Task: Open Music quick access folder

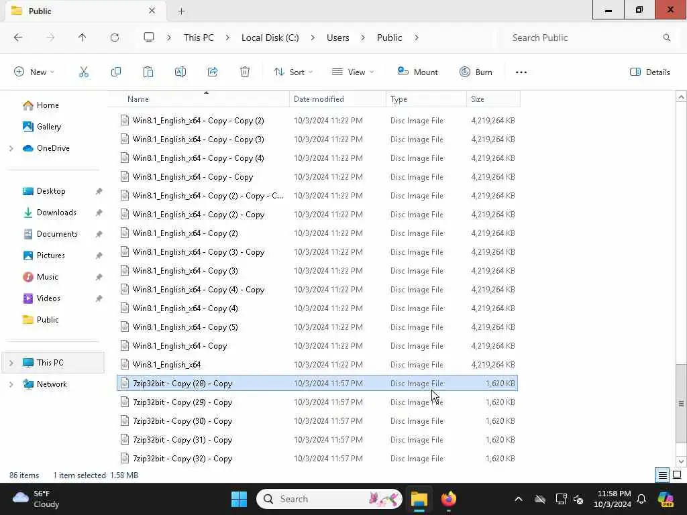Action: 40,277
